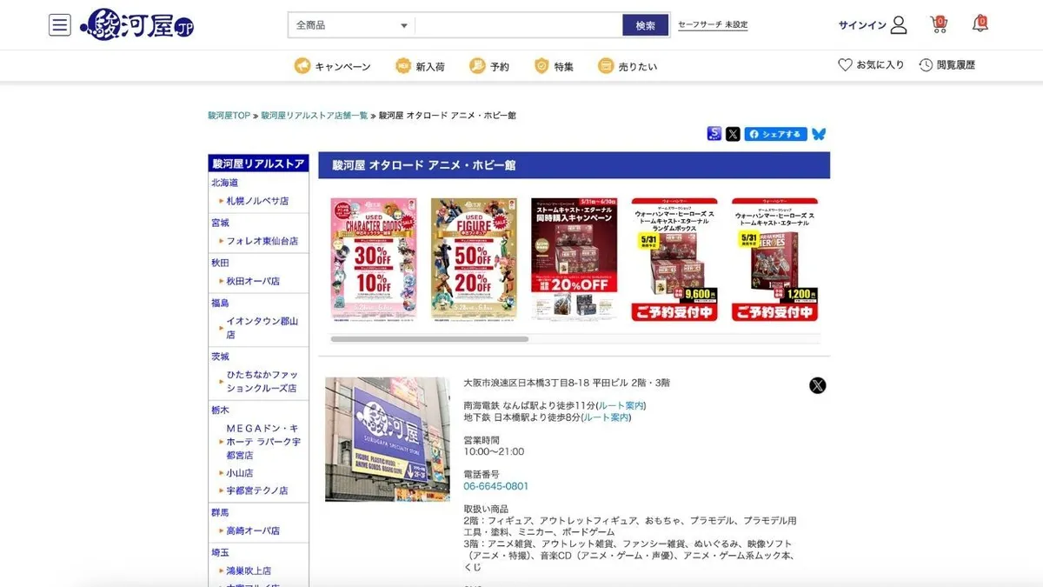Screen dimensions: 1043x587
Task: Open the notifications bell icon
Action: (x=980, y=23)
